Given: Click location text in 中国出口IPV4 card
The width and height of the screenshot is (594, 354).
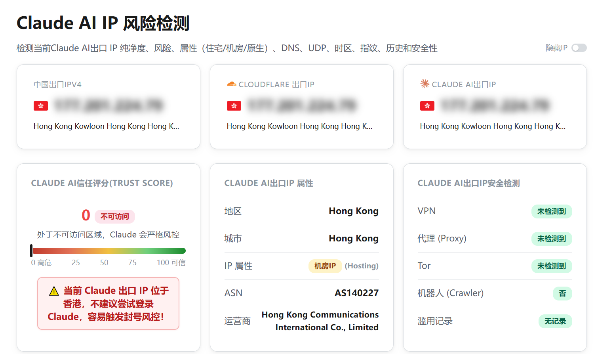Looking at the screenshot, I should [x=107, y=126].
